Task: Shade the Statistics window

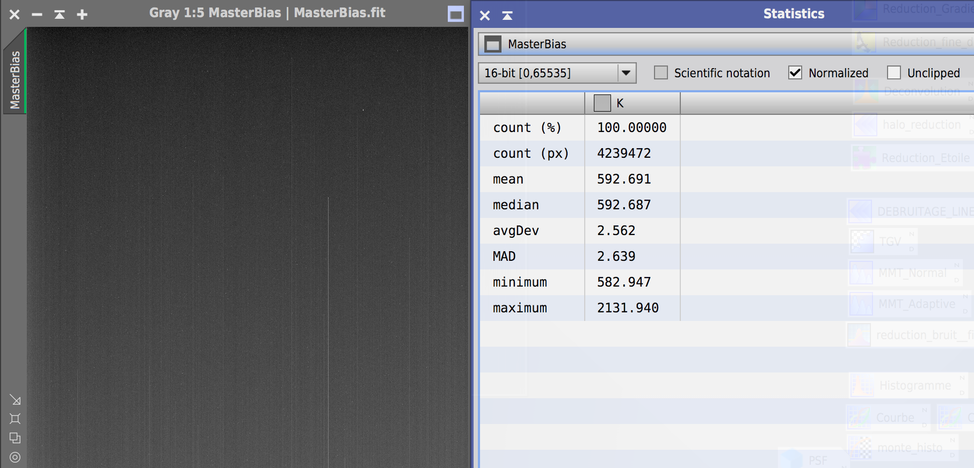Action: point(507,15)
